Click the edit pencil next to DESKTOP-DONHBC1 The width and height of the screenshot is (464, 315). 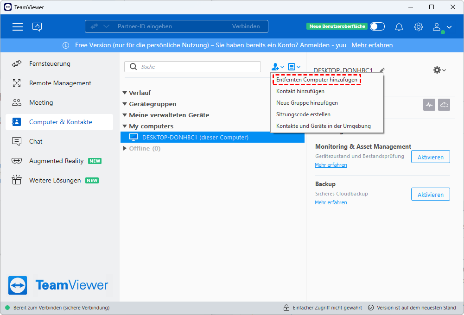point(382,70)
